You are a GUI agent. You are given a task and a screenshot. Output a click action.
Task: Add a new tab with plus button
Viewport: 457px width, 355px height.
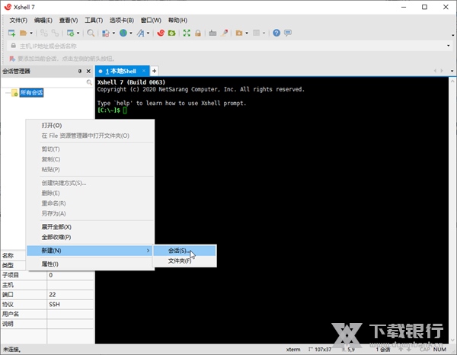154,71
